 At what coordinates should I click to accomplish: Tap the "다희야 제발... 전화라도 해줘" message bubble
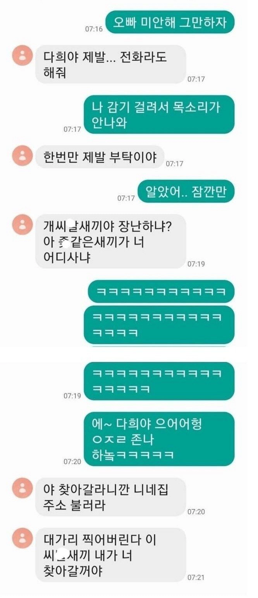click(110, 64)
